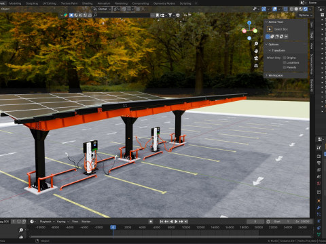Choose 'Set new selection' mode icon
Screen dimensions: 326x244
point(268,37)
